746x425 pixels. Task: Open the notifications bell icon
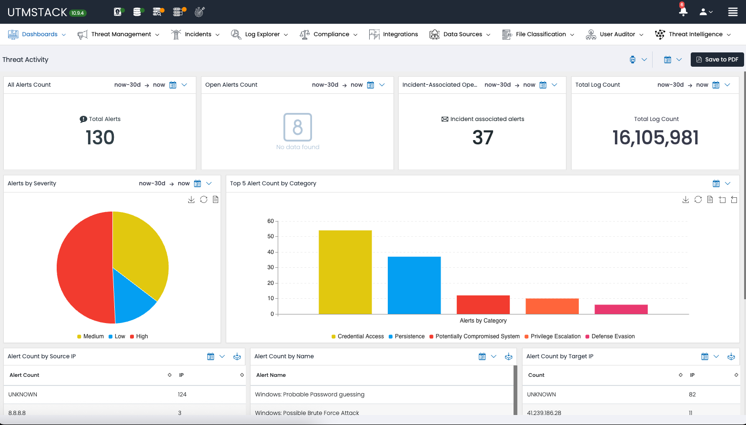[x=683, y=11]
